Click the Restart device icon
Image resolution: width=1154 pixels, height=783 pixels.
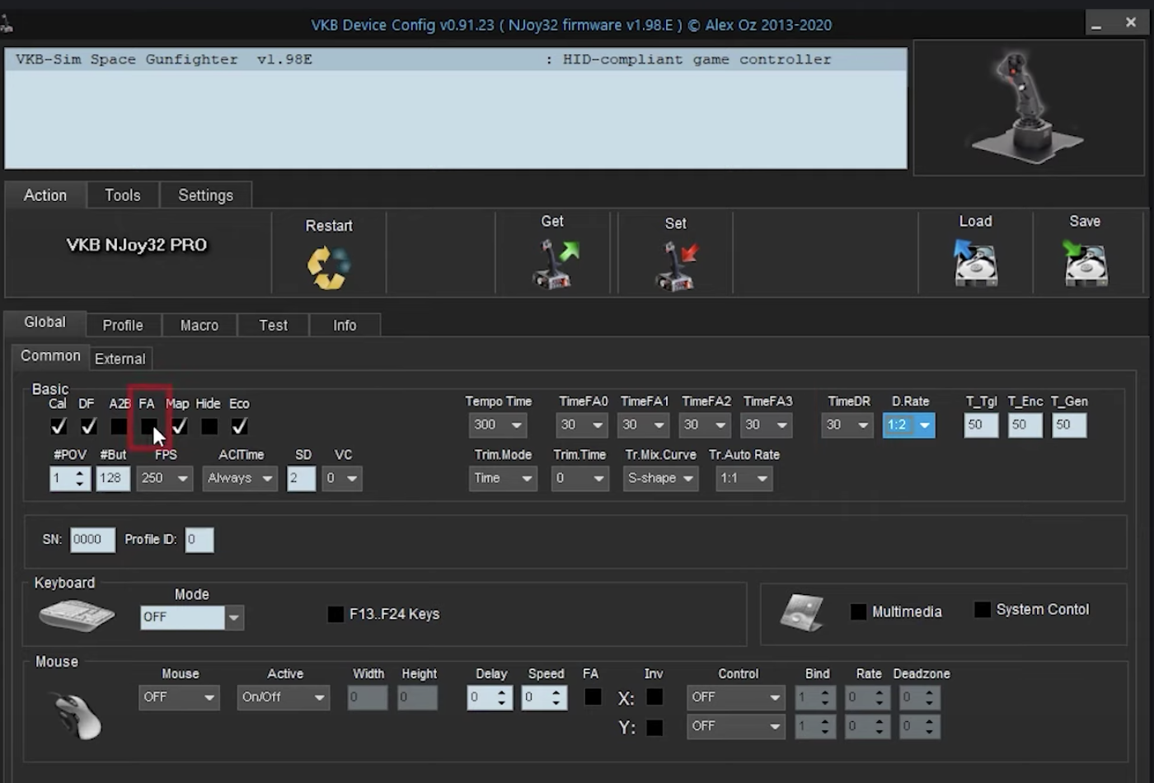329,267
